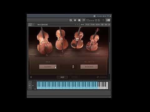The image size is (150, 112).
Task: Select the third multi rack page tab
Action: [x=92, y=25]
